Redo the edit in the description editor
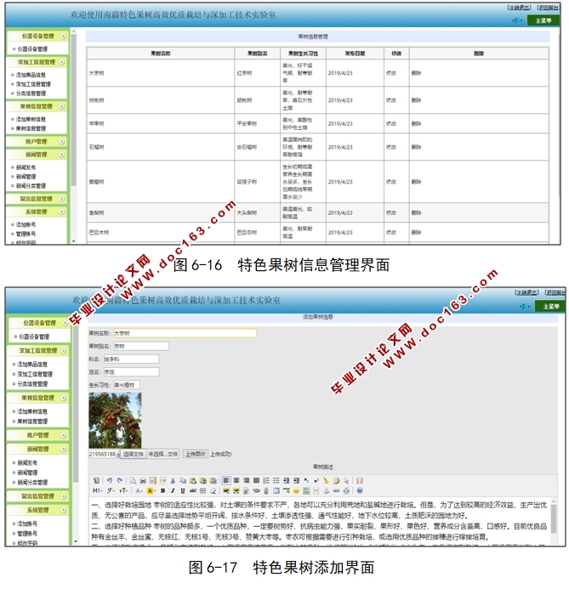 click(x=120, y=481)
